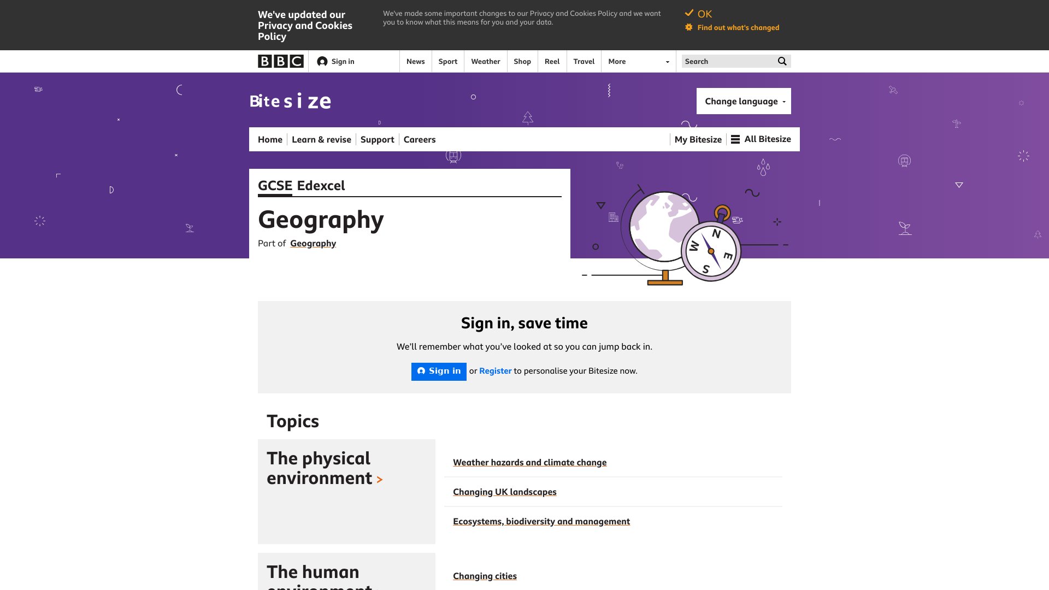Click the gear icon beside Find out what's changed
The image size is (1049, 590).
(x=688, y=27)
